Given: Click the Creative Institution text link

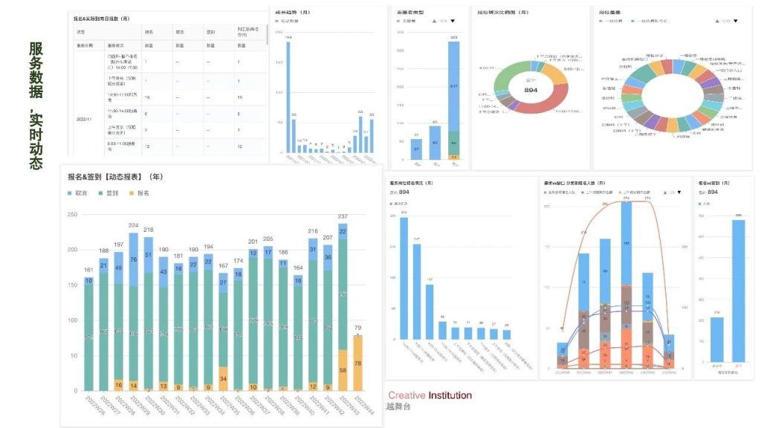Looking at the screenshot, I should click(429, 395).
